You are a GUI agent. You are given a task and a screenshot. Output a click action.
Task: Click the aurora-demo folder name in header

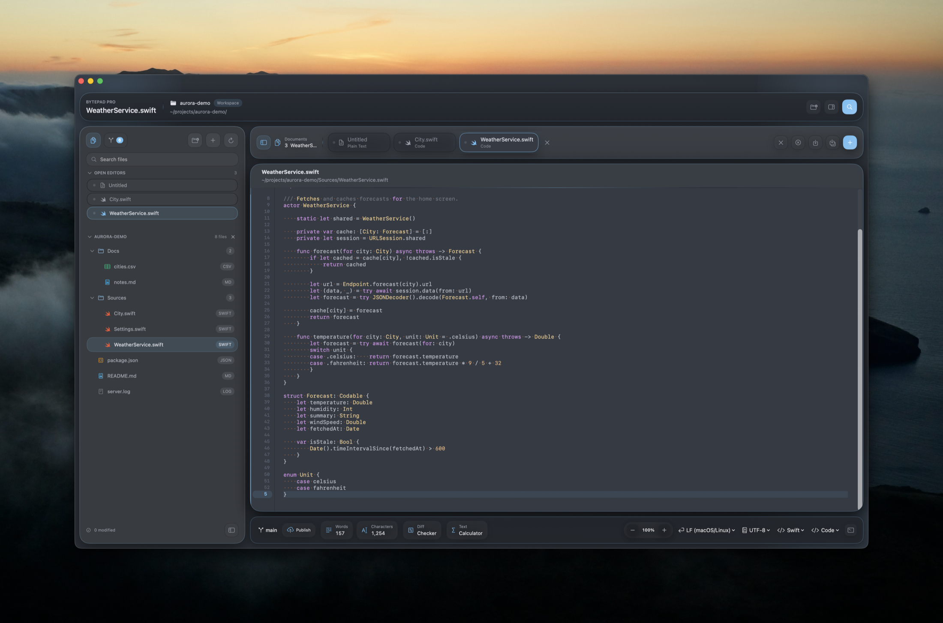point(195,103)
